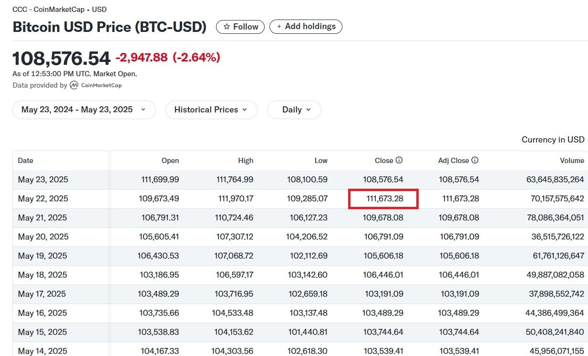Click the High column header
The width and height of the screenshot is (588, 356).
pyautogui.click(x=246, y=161)
